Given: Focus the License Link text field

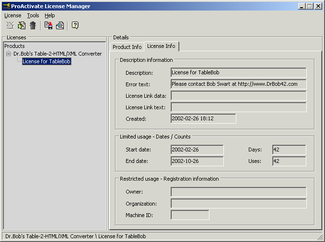Looking at the screenshot, I should coord(239,107).
